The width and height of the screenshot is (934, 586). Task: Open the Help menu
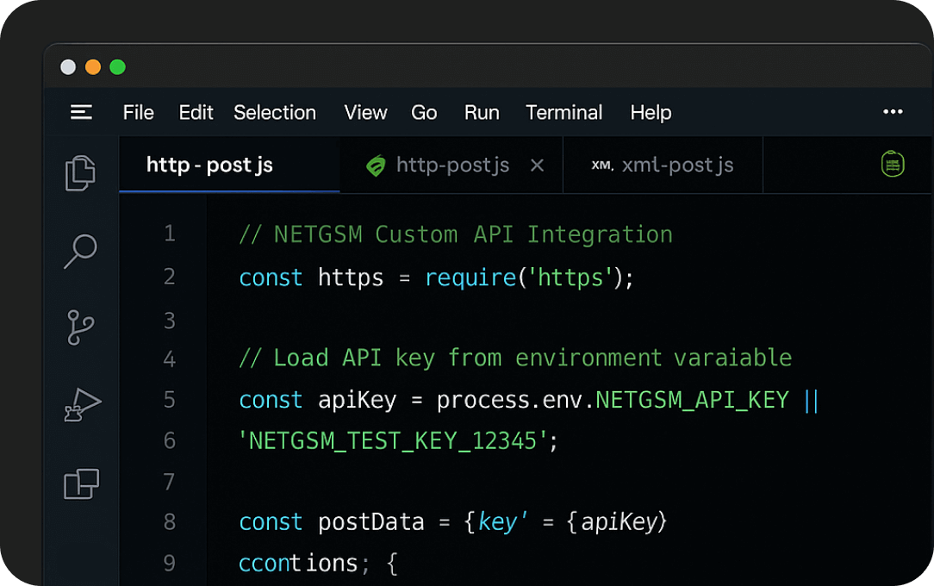(x=651, y=112)
